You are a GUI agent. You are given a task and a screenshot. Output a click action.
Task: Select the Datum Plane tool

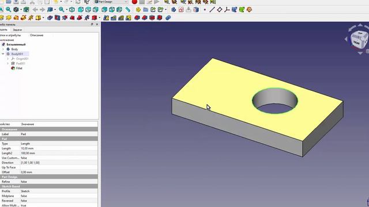219,10
